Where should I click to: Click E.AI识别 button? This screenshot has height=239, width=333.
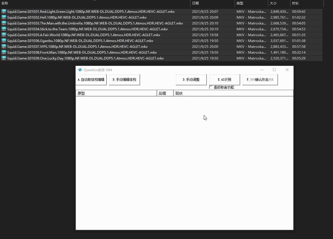coord(225,79)
